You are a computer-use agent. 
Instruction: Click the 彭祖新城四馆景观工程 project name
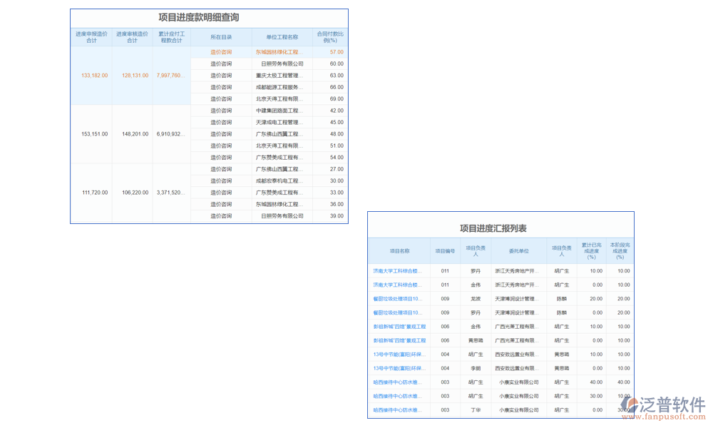tap(399, 327)
